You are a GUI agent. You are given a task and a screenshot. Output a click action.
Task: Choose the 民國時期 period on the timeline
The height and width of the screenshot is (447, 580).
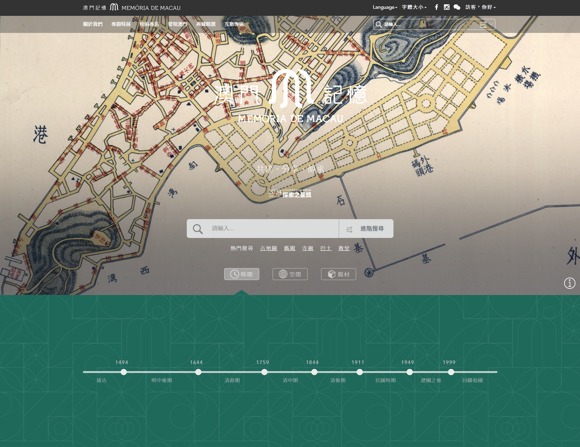(x=386, y=380)
